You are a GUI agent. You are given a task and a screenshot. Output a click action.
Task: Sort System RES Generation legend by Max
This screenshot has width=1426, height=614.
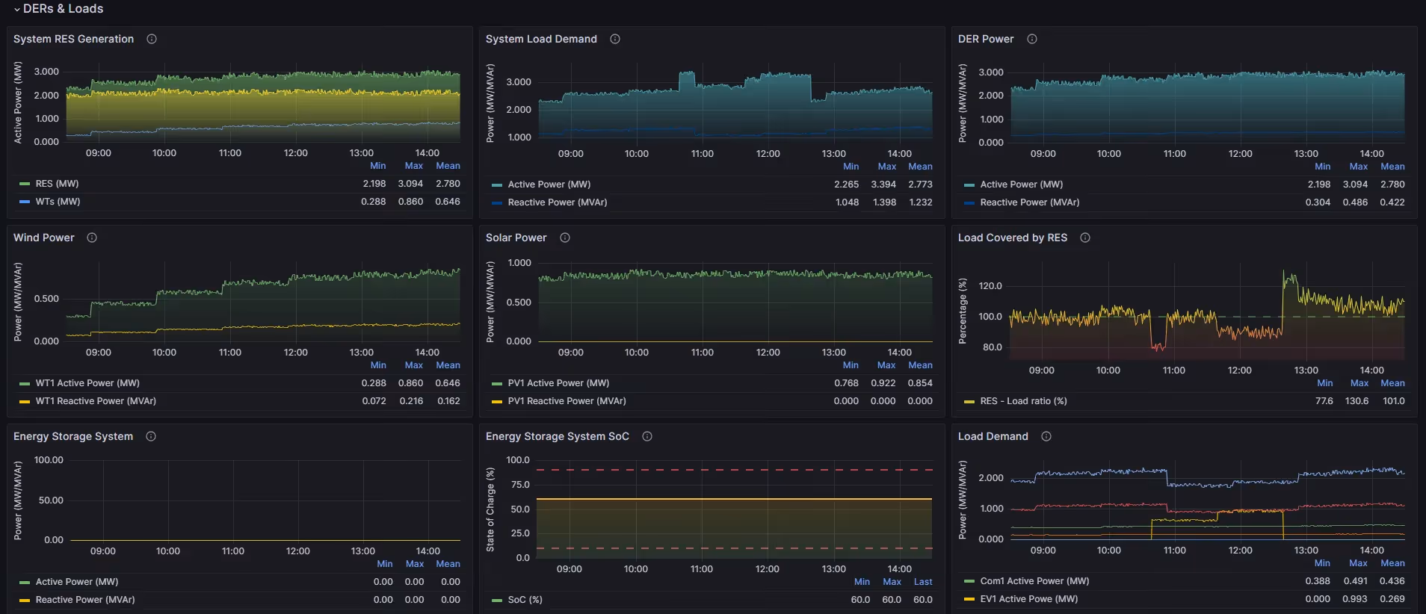[x=414, y=166]
